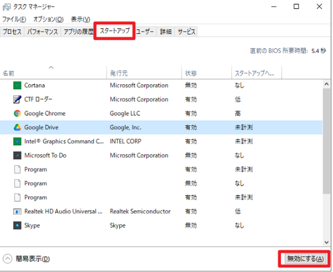Click the 未計測 impact value for Google Drive
Viewport: 333px width, 272px height.
coord(243,128)
